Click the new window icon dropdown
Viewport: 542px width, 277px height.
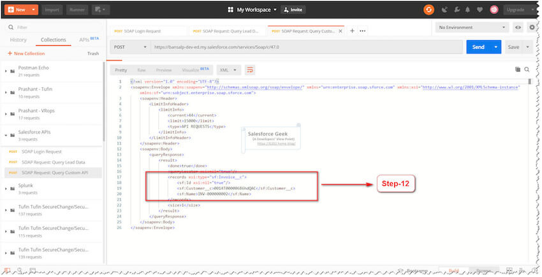pos(100,10)
